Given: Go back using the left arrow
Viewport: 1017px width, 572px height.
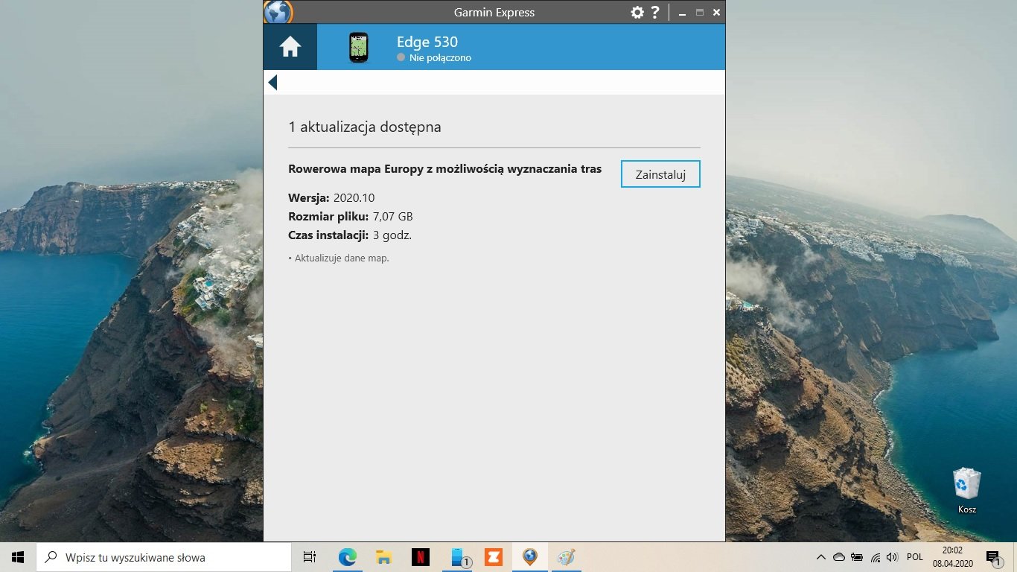Looking at the screenshot, I should 272,83.
